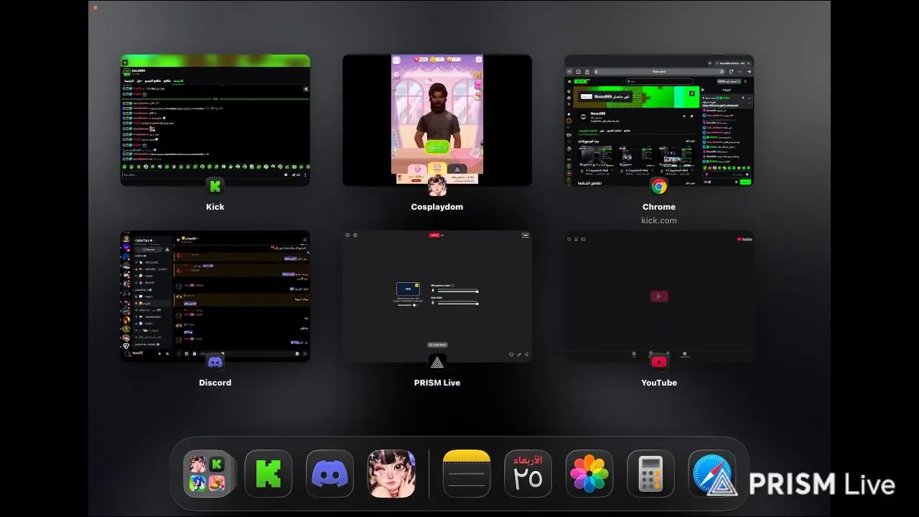Click the "Cosplaydom" label text
919x517 pixels.
pyautogui.click(x=437, y=207)
